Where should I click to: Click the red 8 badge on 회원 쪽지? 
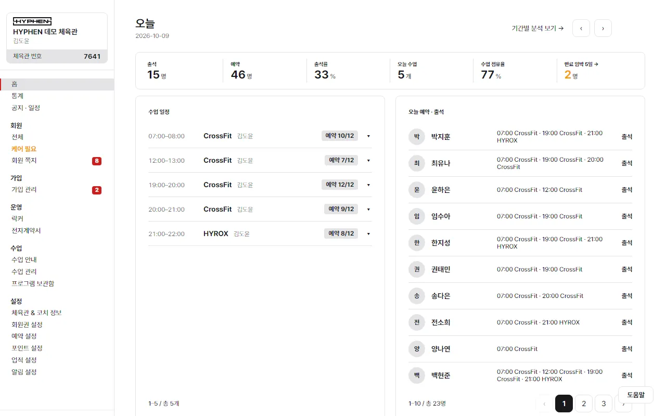(97, 161)
